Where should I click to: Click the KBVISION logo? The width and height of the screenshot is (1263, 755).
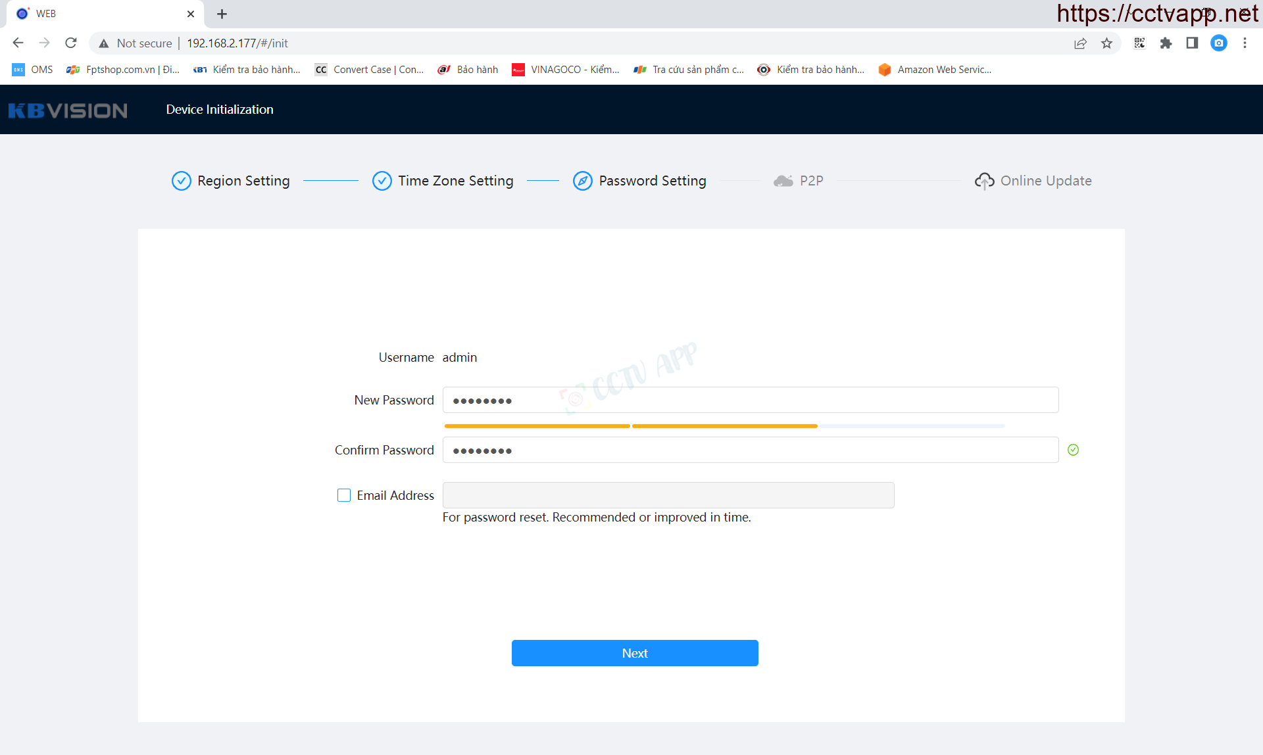click(x=68, y=110)
